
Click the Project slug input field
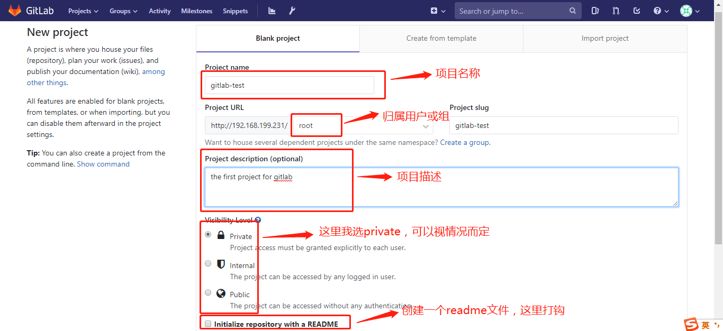pos(564,125)
